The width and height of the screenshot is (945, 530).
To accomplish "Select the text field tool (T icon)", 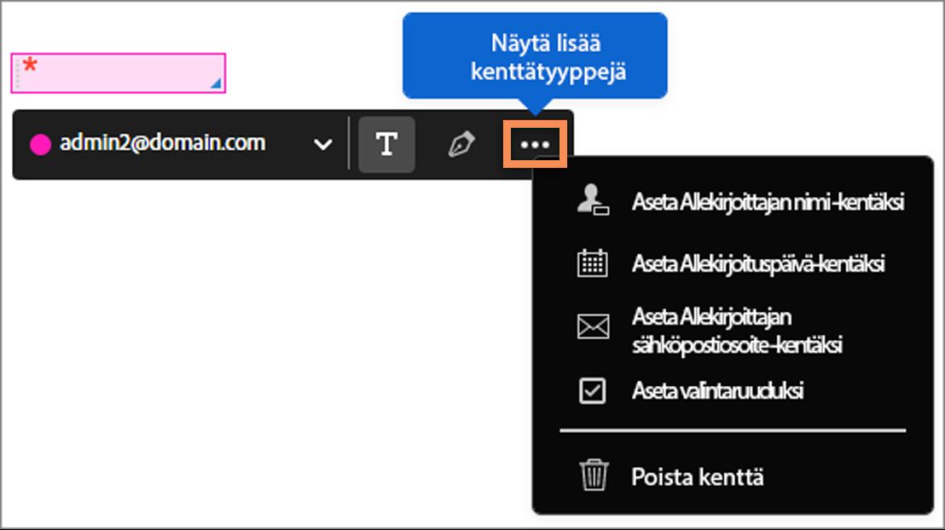I will 386,144.
